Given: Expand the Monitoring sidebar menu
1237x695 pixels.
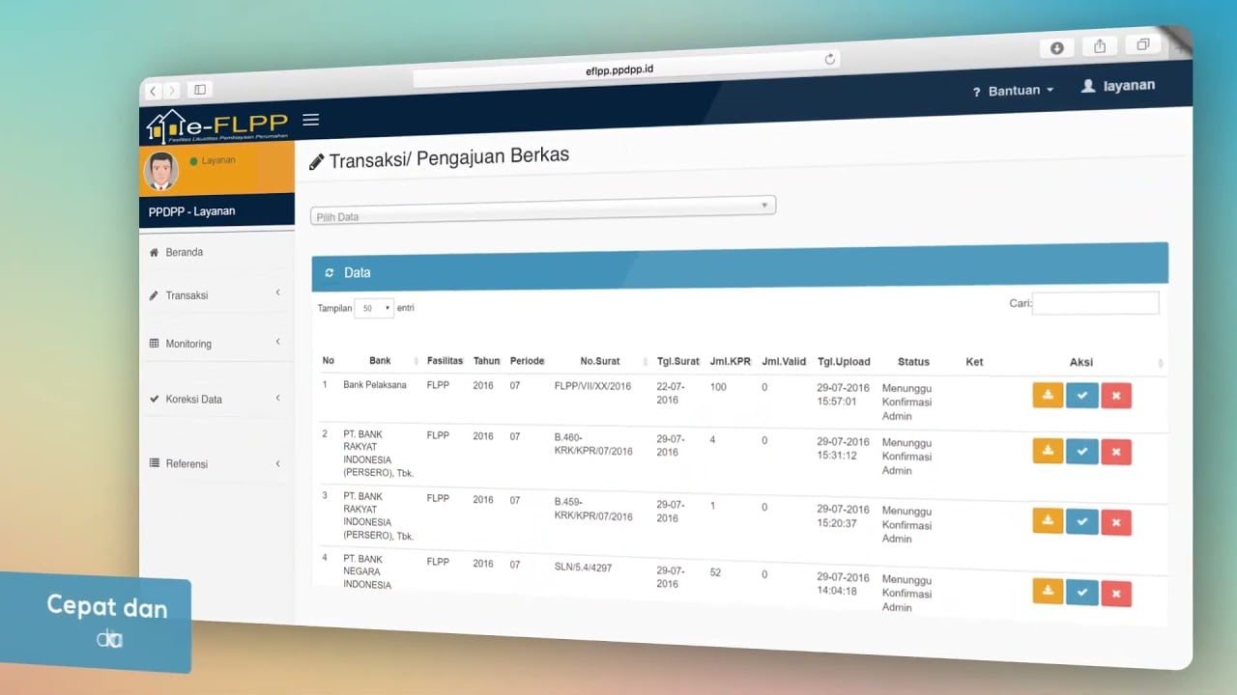Looking at the screenshot, I should [188, 344].
